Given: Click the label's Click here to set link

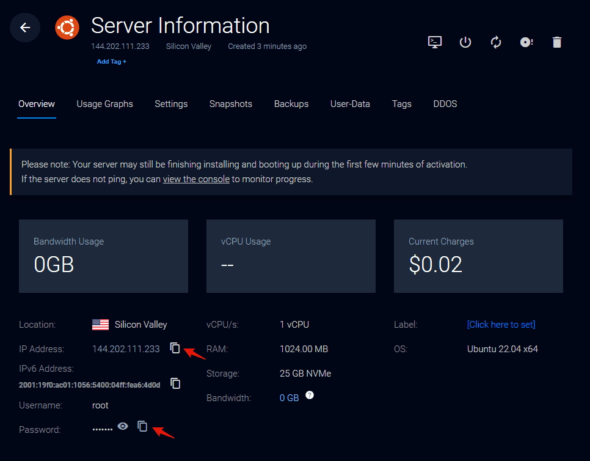Looking at the screenshot, I should tap(501, 325).
